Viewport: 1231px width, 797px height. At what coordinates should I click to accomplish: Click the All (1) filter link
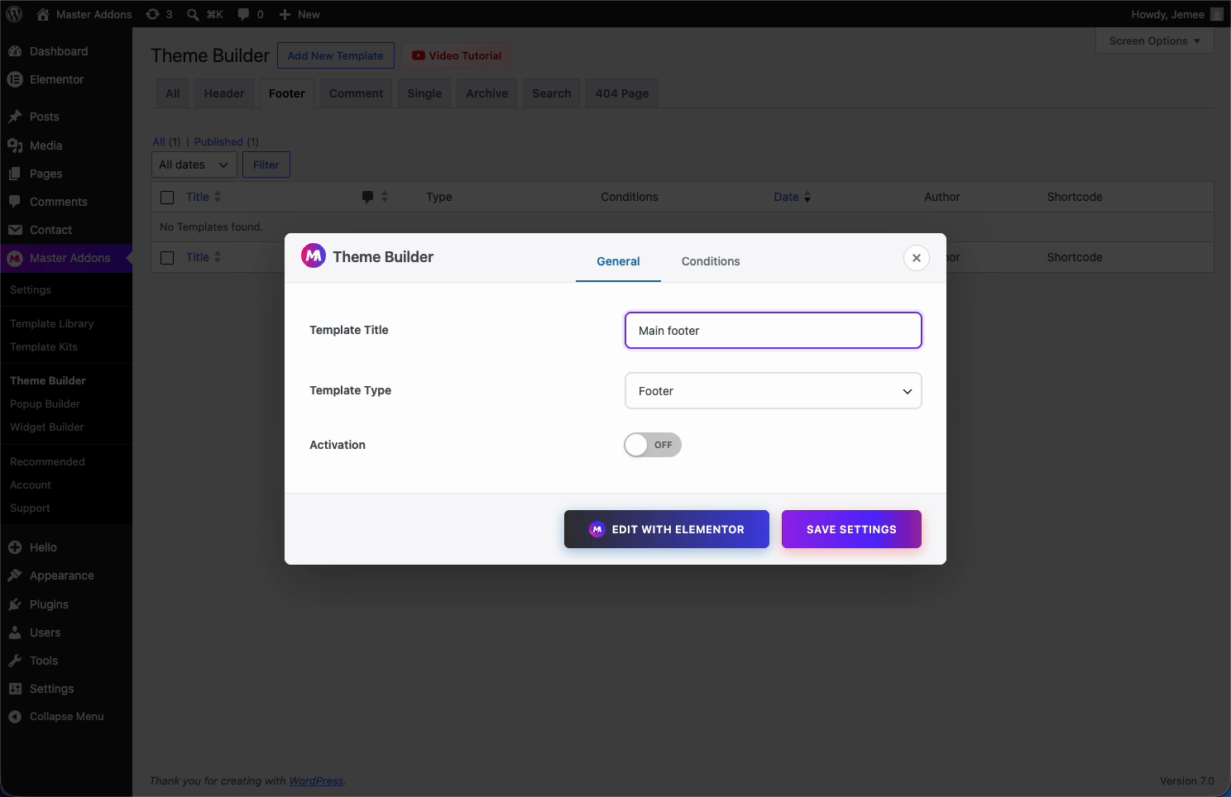[x=166, y=141]
